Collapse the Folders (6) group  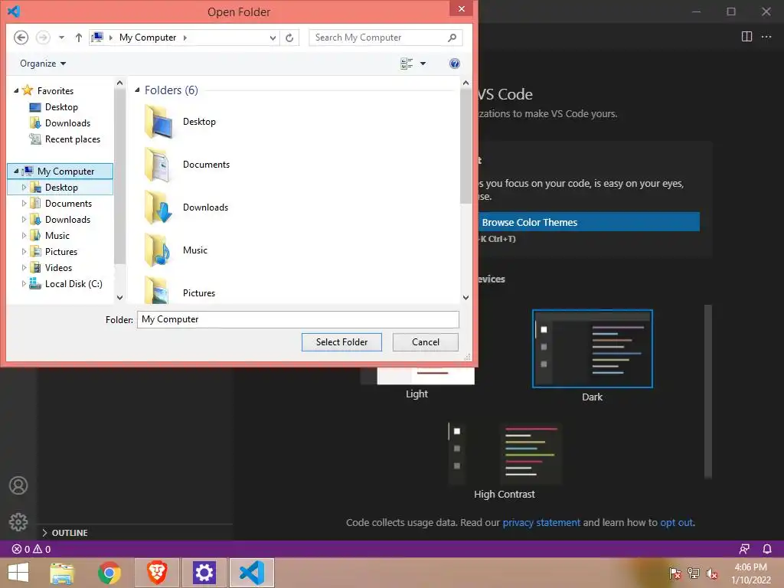pos(137,90)
